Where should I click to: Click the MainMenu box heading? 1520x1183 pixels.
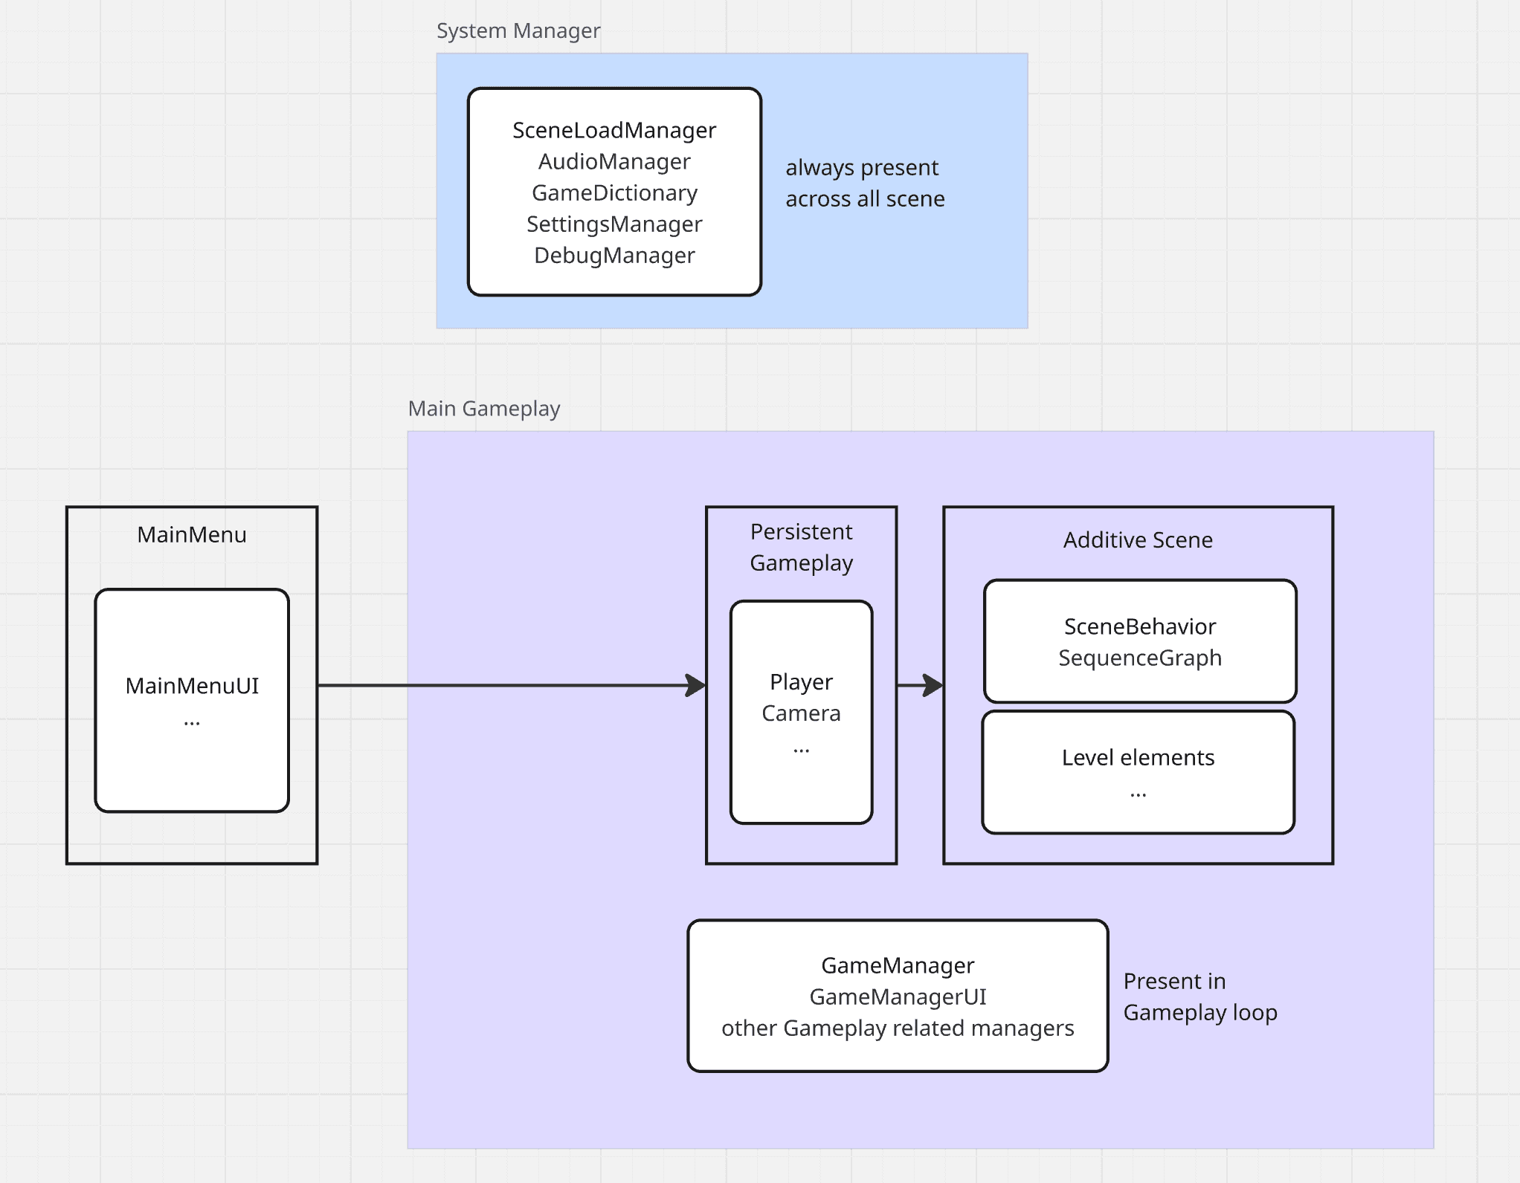(x=192, y=534)
